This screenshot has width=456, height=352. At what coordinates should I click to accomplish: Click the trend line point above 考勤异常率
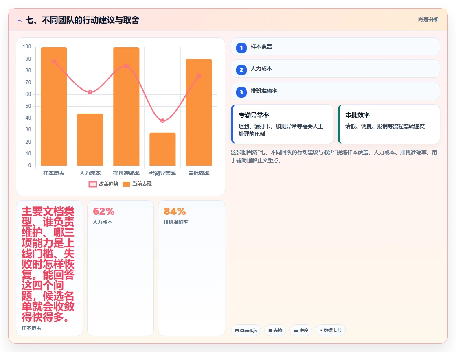point(162,120)
